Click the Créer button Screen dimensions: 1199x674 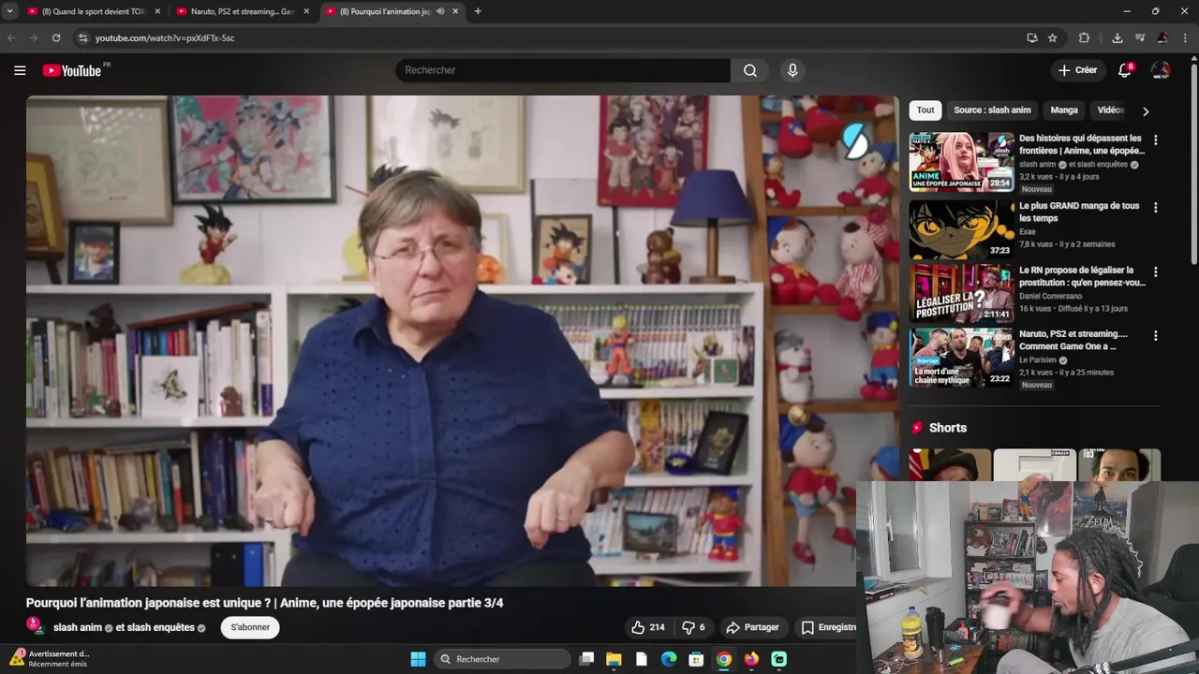(1077, 70)
